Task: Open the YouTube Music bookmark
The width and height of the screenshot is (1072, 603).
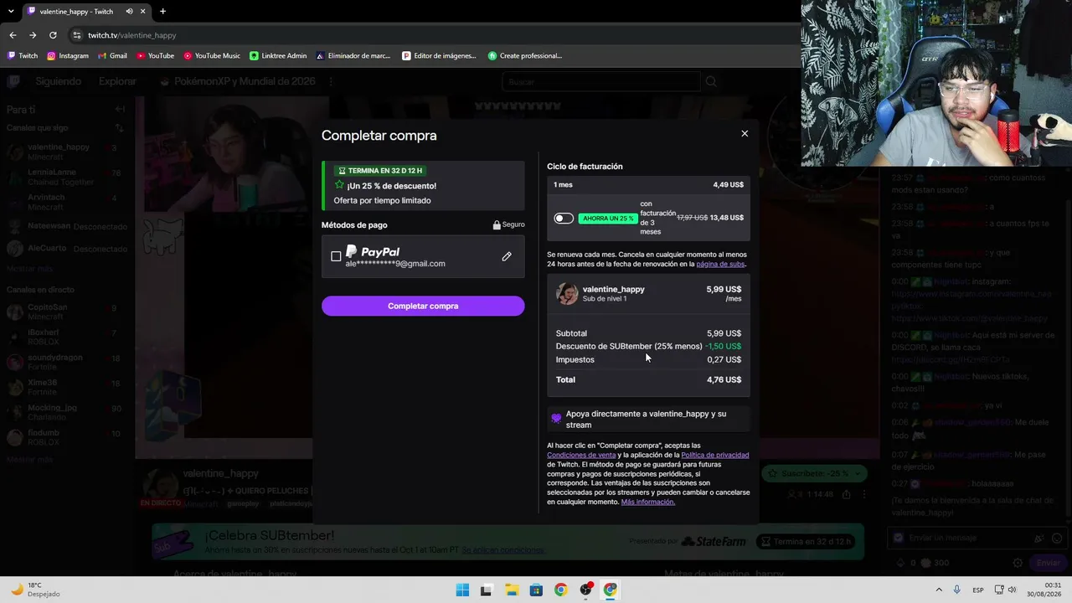Action: [x=211, y=56]
